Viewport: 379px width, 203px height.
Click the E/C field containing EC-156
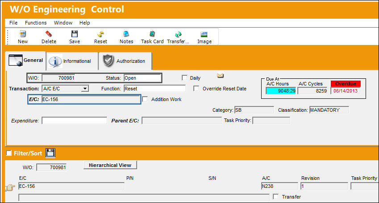click(x=91, y=99)
